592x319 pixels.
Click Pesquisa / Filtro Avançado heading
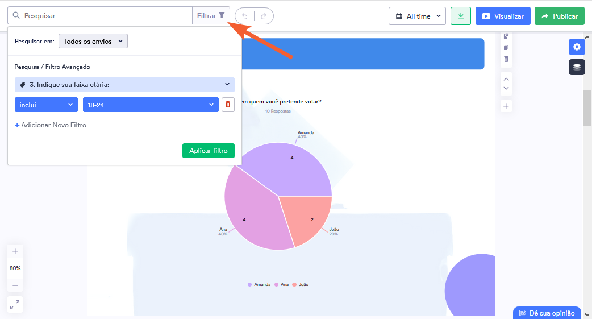click(52, 67)
